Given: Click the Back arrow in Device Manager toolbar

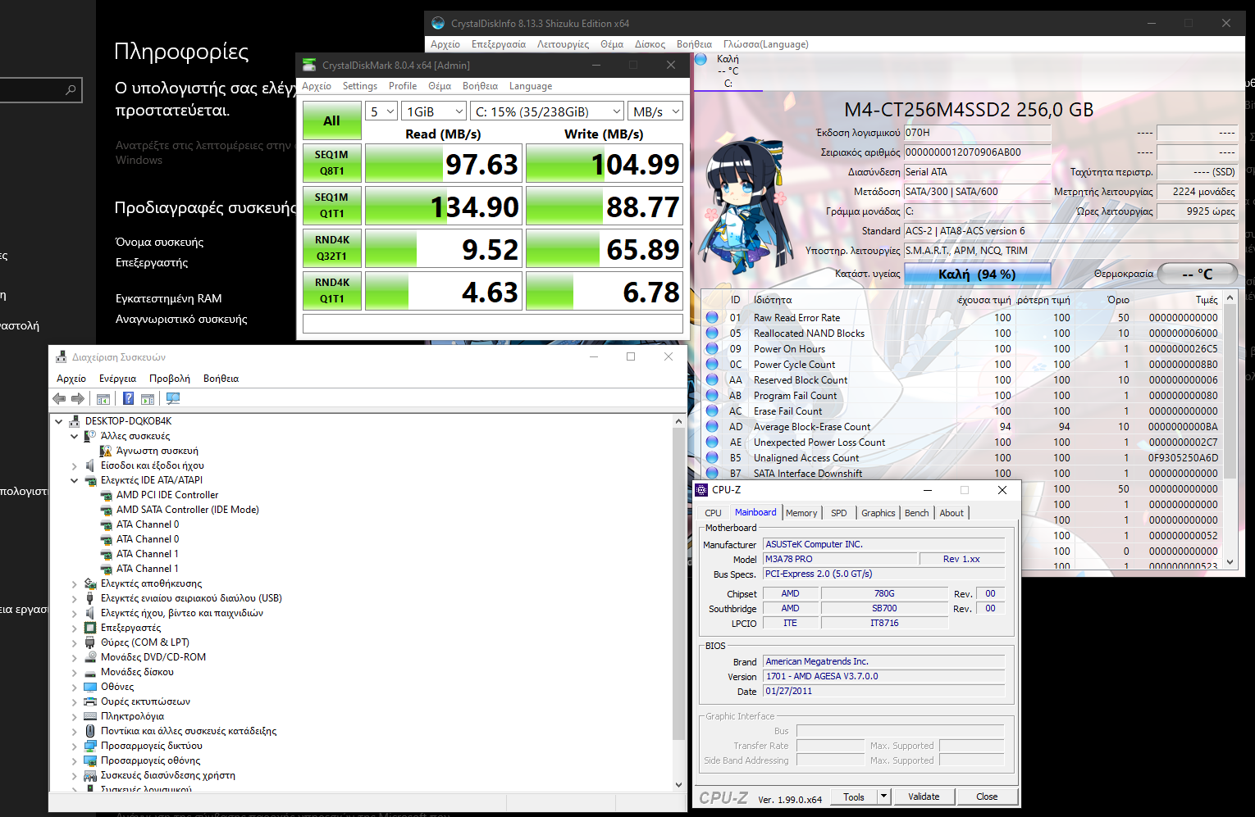Looking at the screenshot, I should tap(59, 399).
